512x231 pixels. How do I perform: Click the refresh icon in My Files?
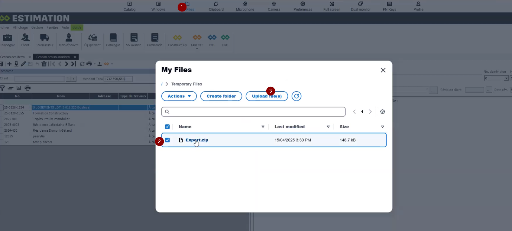point(297,96)
